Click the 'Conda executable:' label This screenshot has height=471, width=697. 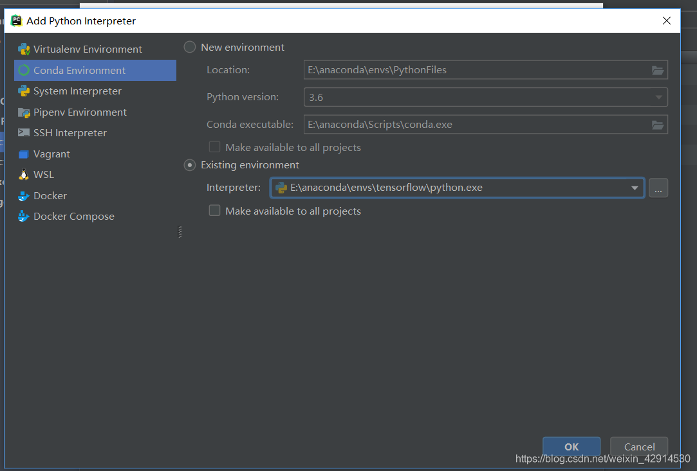tap(250, 124)
